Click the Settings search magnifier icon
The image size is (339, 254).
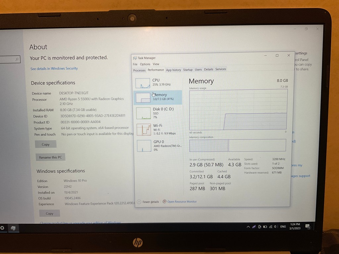point(17,59)
